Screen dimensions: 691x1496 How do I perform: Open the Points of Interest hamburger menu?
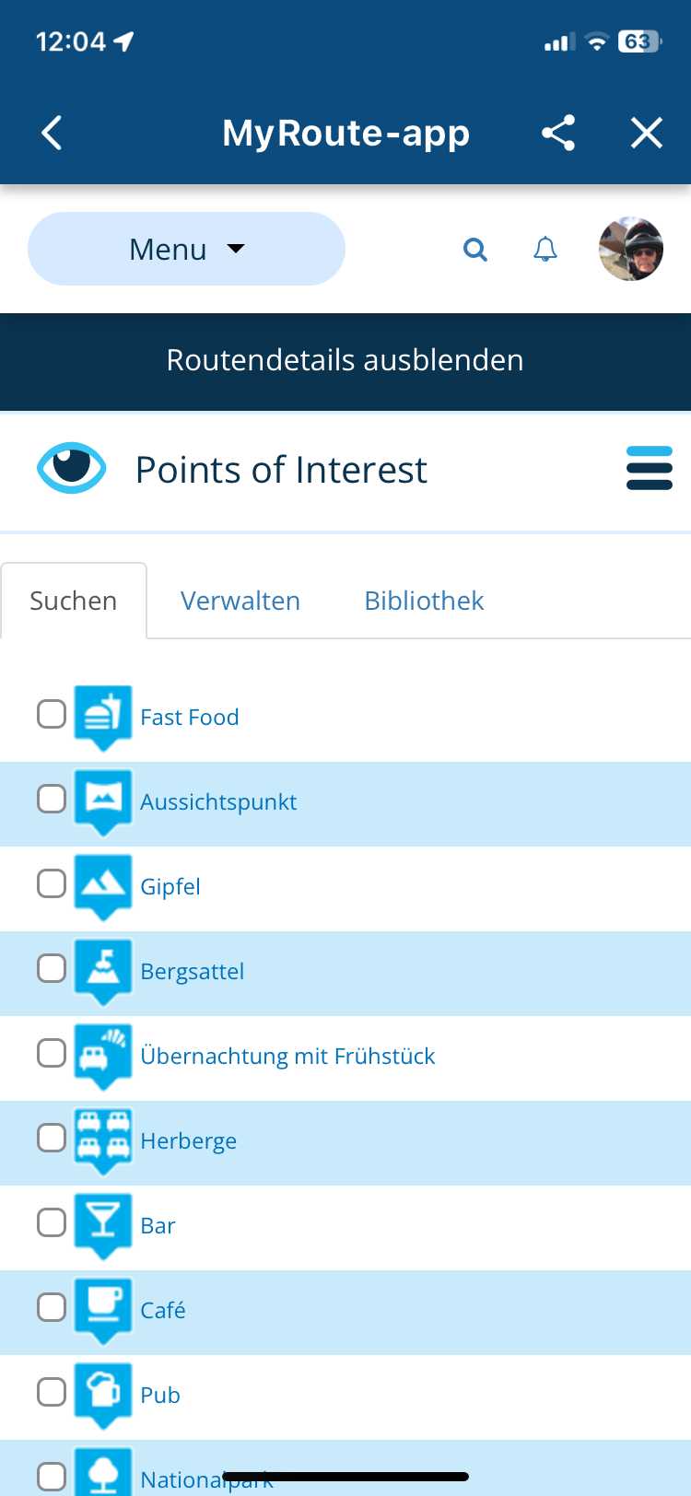[x=650, y=468]
